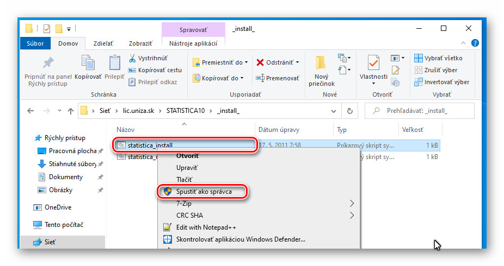Choose Spustiť ako správca from context menu

pyautogui.click(x=204, y=192)
